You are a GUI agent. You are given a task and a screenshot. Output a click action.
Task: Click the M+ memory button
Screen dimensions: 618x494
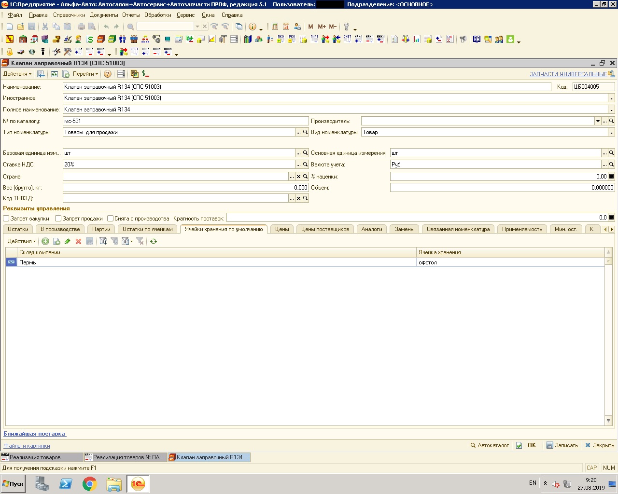322,27
